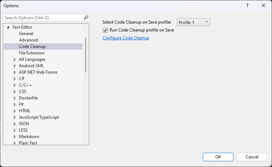Screen dimensions: 272x167
Task: Expand the Markdown node
Action: point(15,137)
